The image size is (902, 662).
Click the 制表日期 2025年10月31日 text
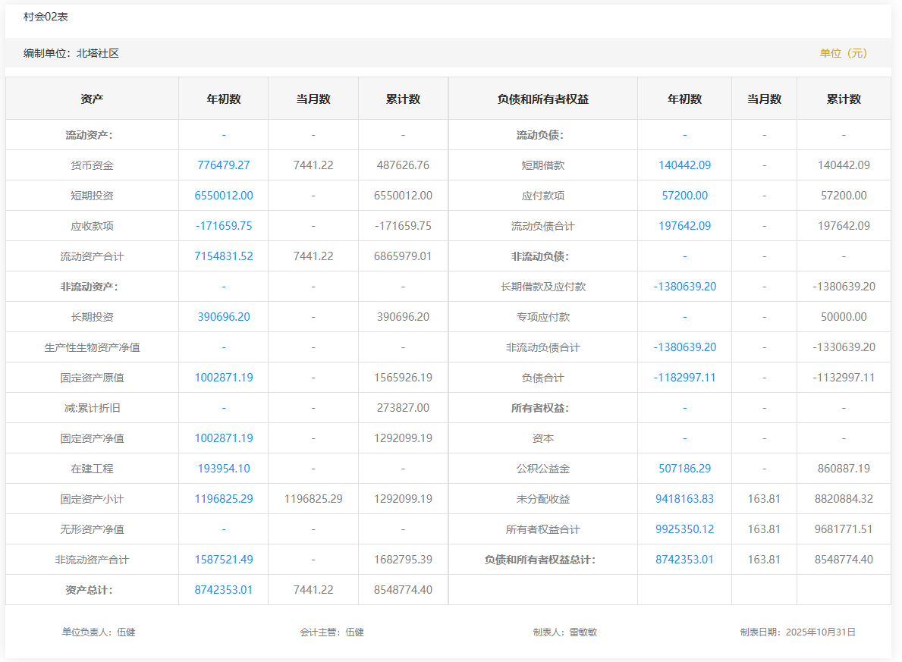pyautogui.click(x=797, y=632)
